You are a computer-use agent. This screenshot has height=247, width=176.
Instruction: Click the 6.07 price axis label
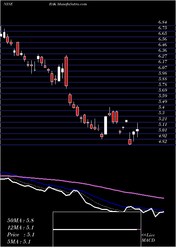point(163,68)
